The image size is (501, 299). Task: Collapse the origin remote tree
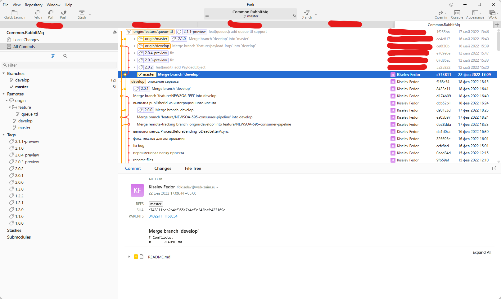(x=7, y=100)
